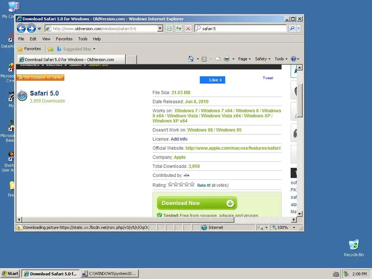Go back using the Back arrow button

pyautogui.click(x=21, y=29)
